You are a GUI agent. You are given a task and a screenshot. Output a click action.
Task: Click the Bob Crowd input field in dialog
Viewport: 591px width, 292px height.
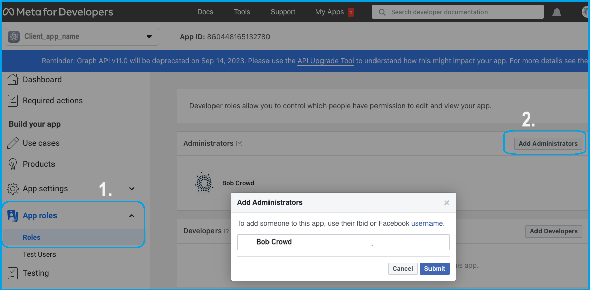click(x=343, y=242)
